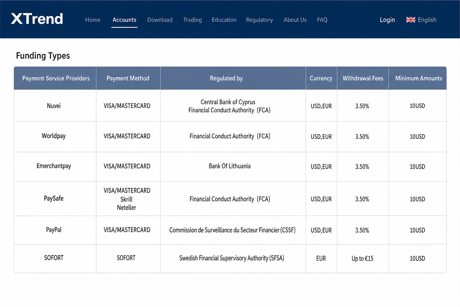
Task: Click Financial Conduct Authority in the Worldpay row
Action: pos(230,136)
